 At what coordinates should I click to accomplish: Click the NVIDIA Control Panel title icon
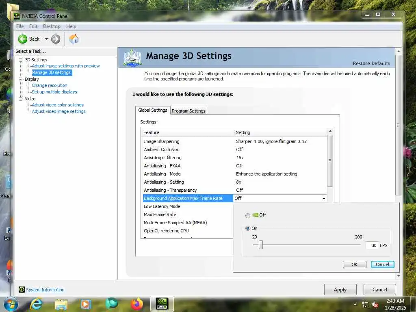click(16, 16)
